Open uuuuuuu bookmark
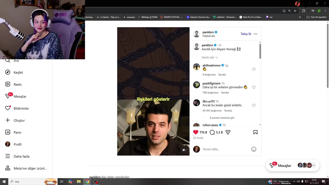The image size is (329, 185). [129, 17]
